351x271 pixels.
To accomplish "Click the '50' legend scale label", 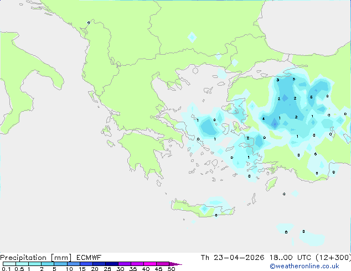I will tap(172, 269).
